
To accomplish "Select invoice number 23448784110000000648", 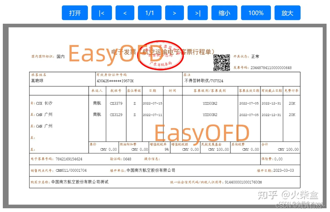I will pos(271,68).
